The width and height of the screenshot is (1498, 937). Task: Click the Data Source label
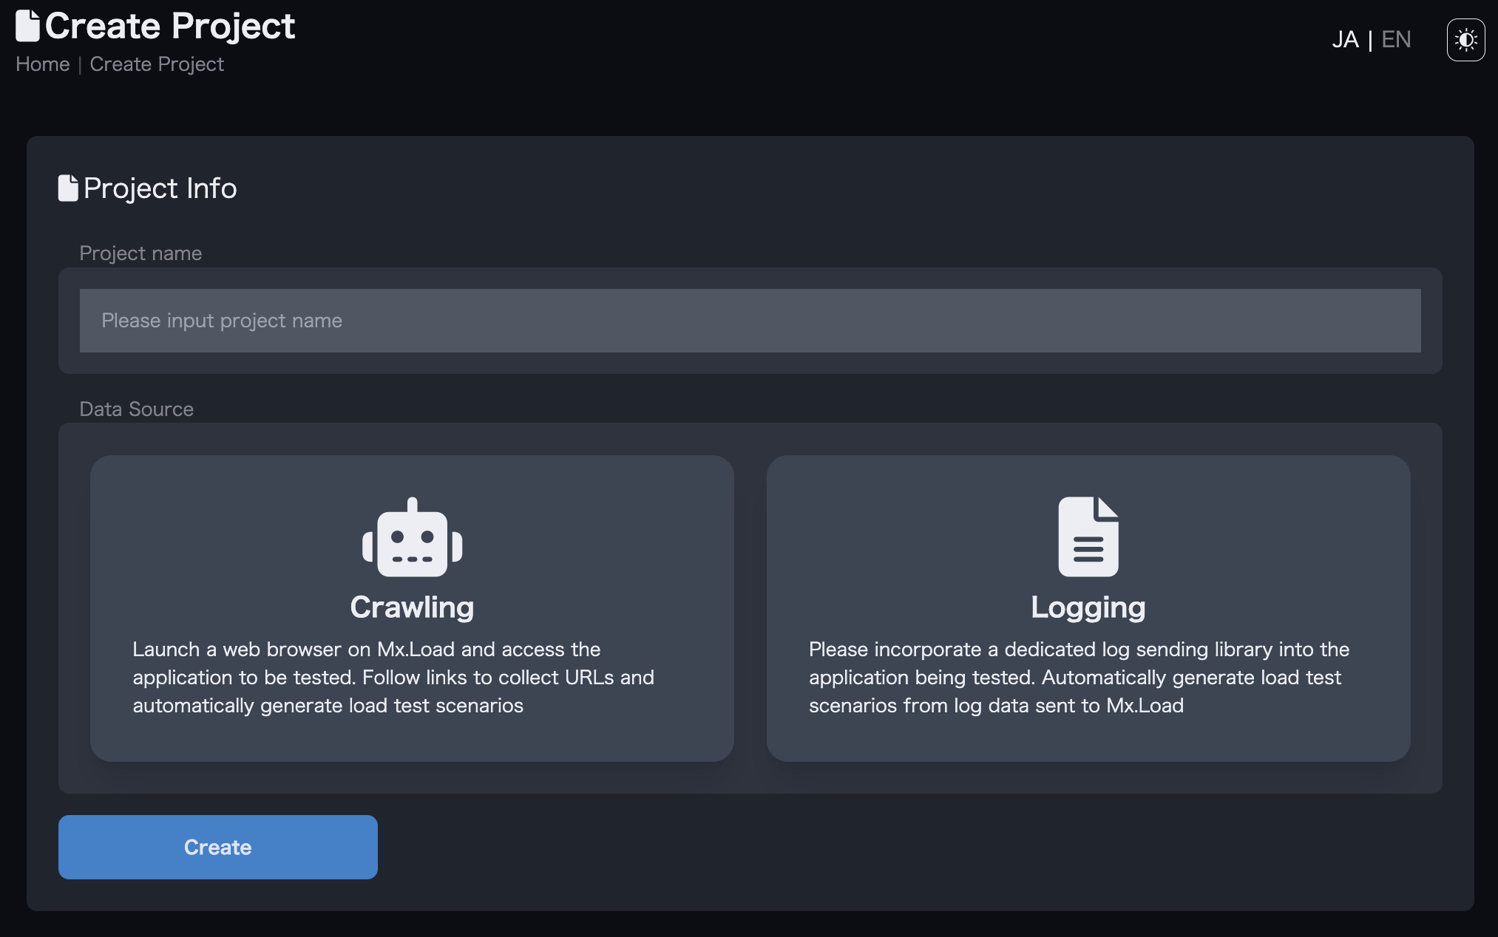[x=136, y=409]
